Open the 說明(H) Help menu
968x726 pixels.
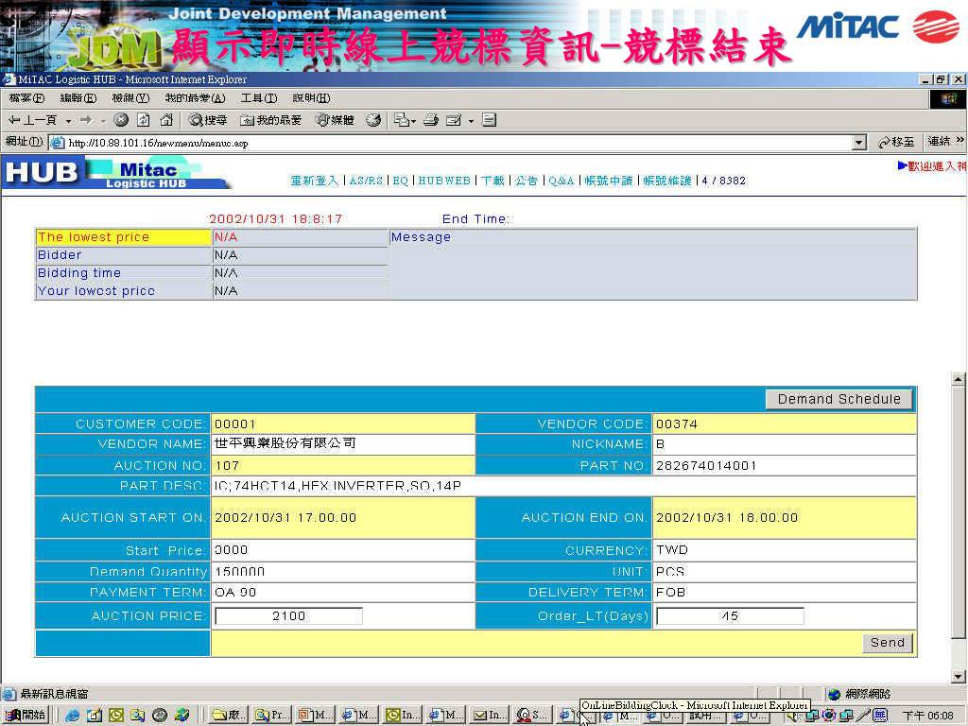(x=311, y=98)
